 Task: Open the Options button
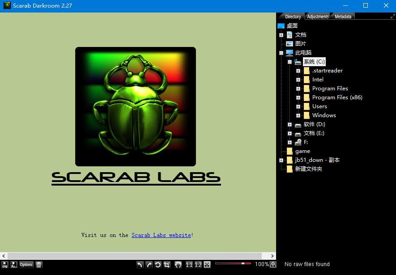pyautogui.click(x=26, y=264)
